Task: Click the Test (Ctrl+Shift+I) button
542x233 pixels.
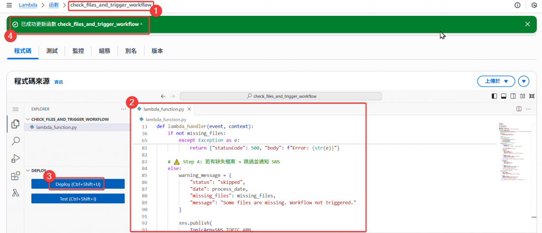Action: [x=78, y=199]
